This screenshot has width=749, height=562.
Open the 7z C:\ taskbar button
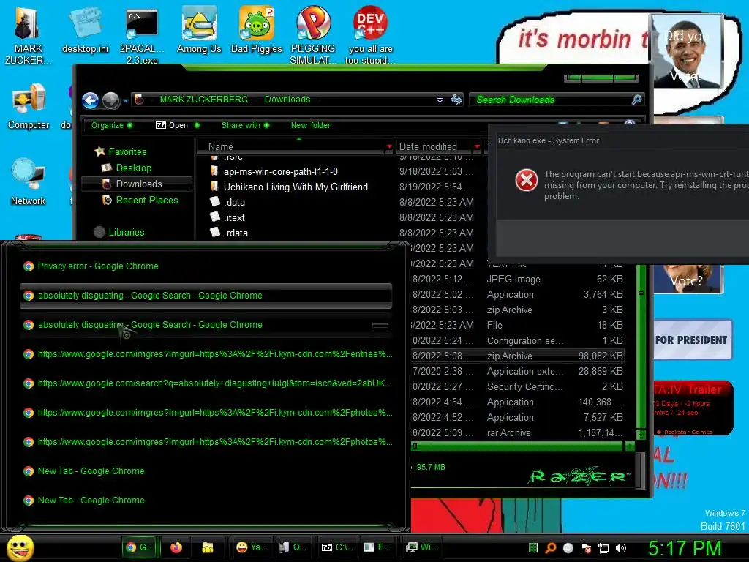[x=336, y=547]
